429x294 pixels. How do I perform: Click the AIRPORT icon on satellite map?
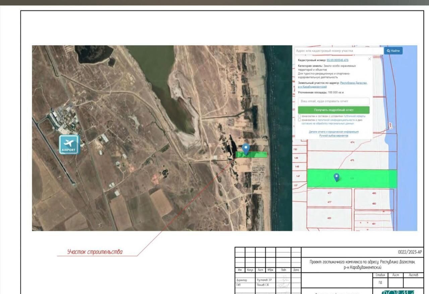[69, 144]
